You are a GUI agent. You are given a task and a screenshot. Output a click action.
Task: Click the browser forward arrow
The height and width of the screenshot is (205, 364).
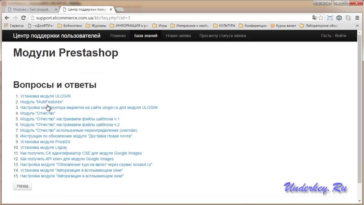pyautogui.click(x=15, y=18)
